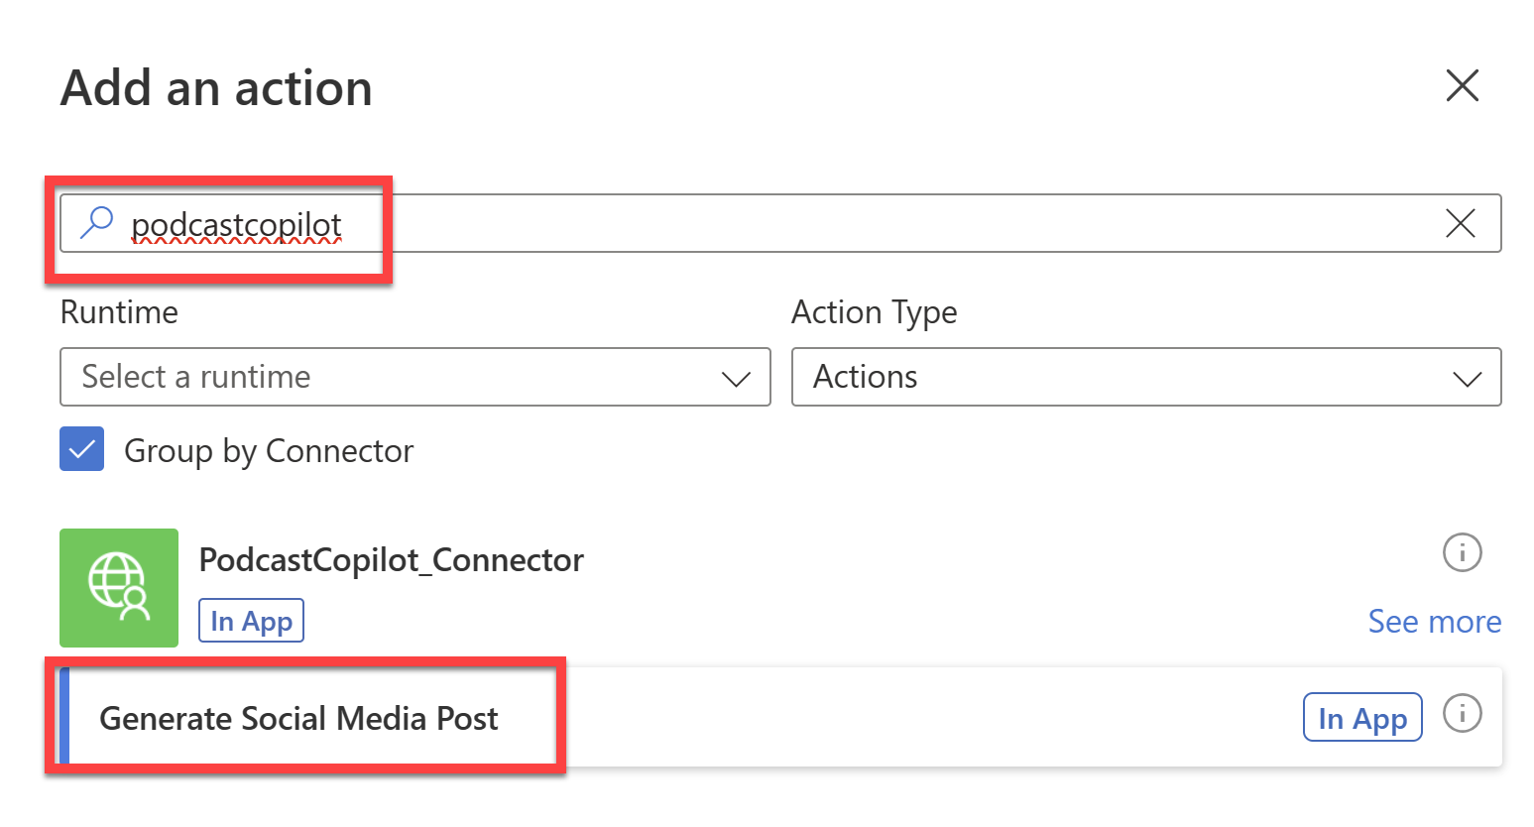1534x827 pixels.
Task: Click the green PodcastCopilot_Connector globe icon
Action: (119, 587)
